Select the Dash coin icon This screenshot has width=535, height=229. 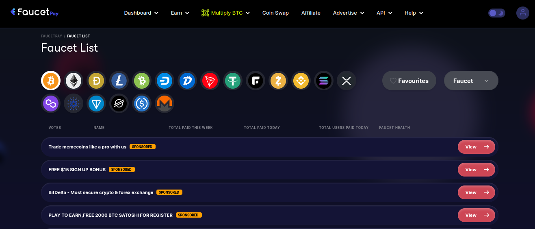click(165, 81)
